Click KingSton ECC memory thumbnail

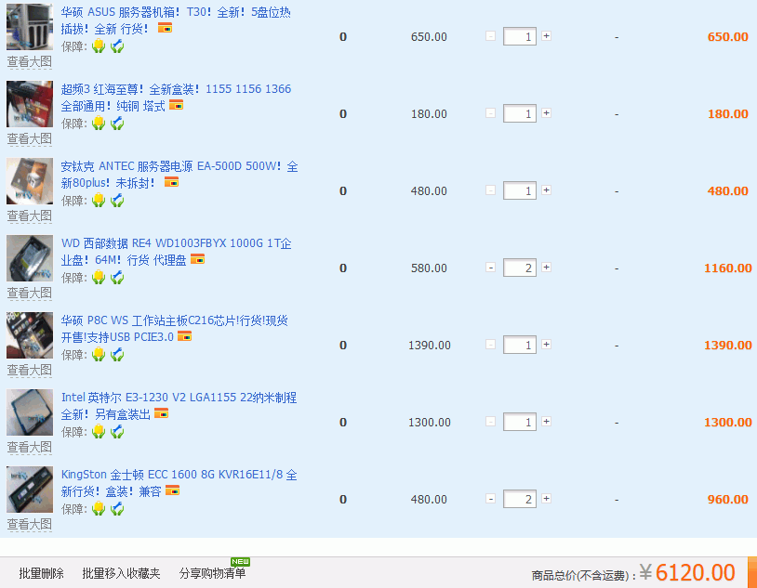(x=30, y=490)
